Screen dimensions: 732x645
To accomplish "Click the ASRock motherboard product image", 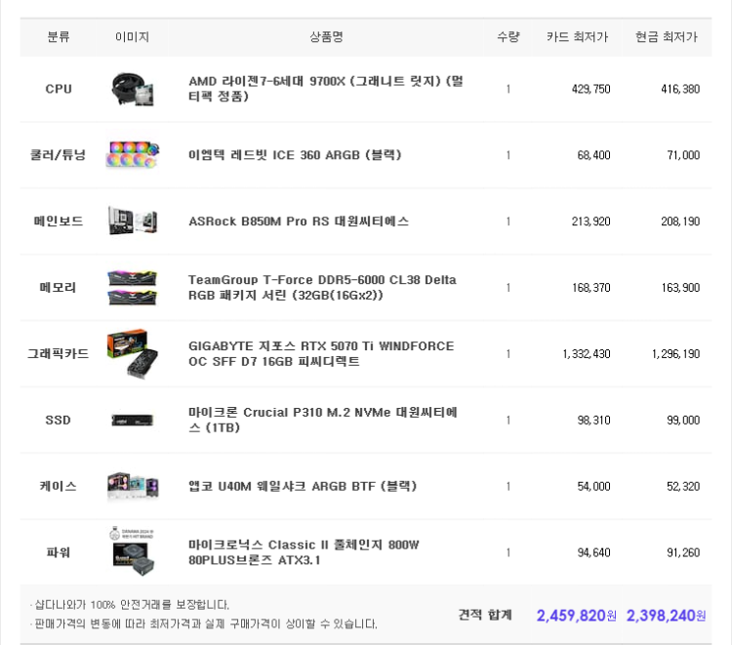I will tap(132, 222).
